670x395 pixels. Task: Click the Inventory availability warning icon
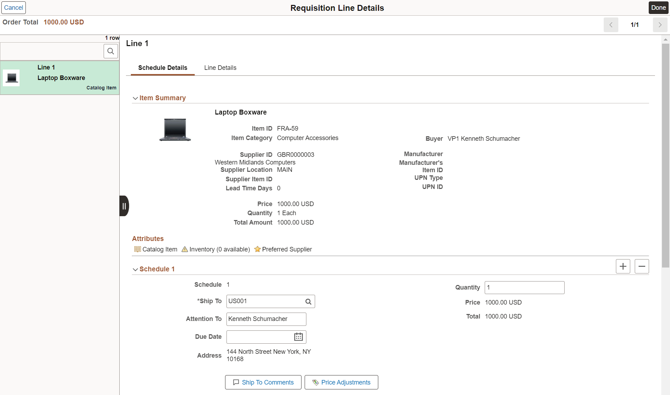185,249
